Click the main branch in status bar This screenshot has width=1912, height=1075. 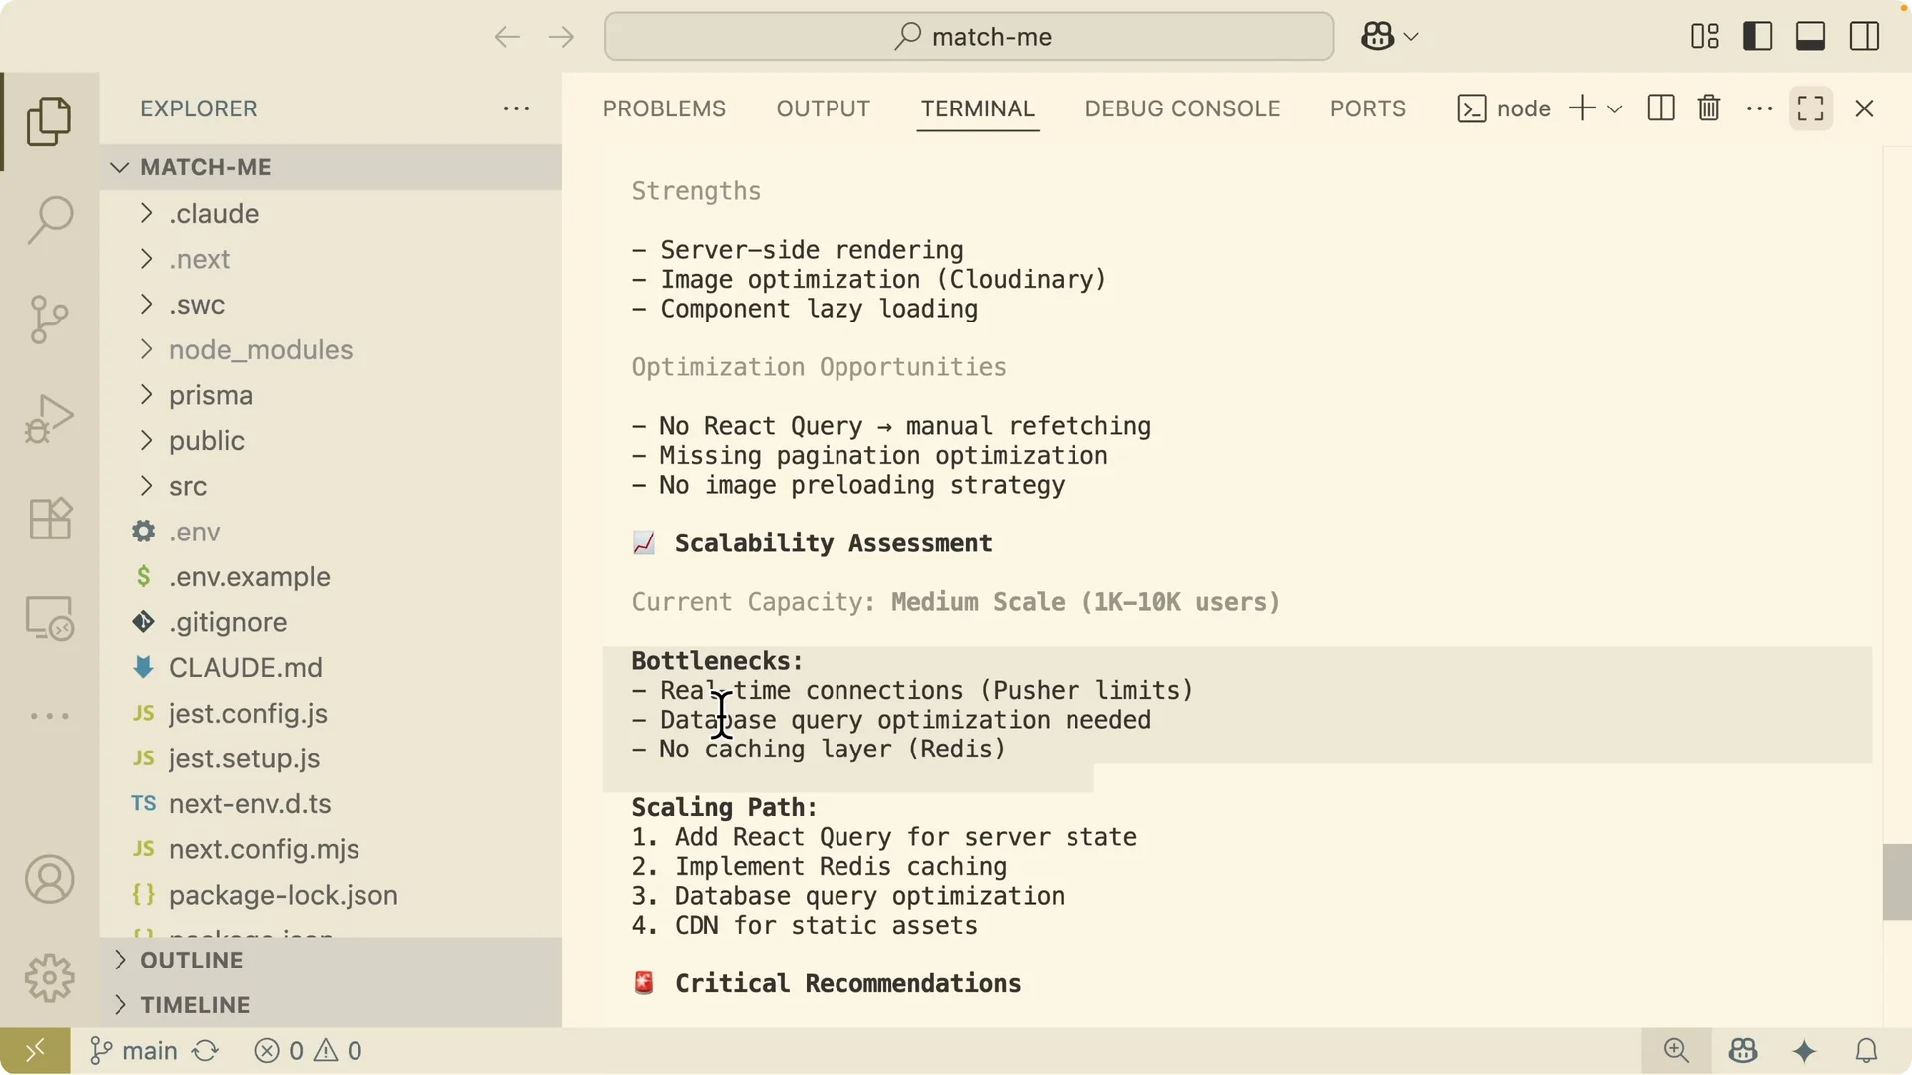coord(133,1051)
